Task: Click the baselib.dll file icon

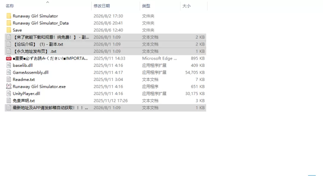Action: pos(8,65)
